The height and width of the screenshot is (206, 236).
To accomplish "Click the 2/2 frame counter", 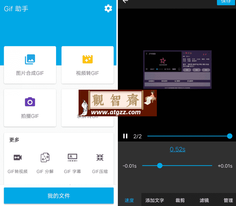I will (137, 136).
